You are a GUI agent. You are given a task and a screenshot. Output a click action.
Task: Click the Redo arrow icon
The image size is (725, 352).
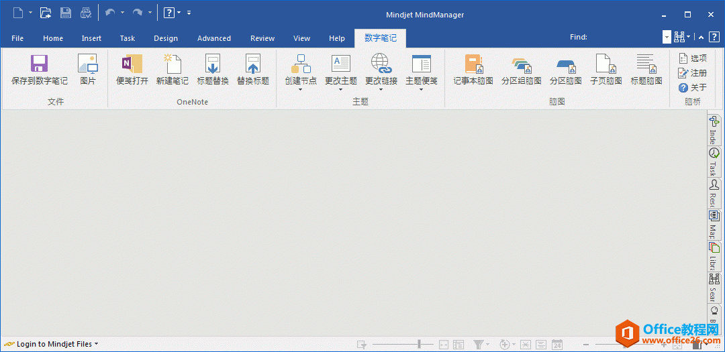pos(138,13)
